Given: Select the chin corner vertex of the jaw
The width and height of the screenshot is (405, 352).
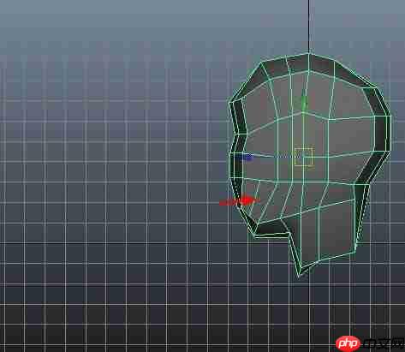Looking at the screenshot, I should 255,236.
